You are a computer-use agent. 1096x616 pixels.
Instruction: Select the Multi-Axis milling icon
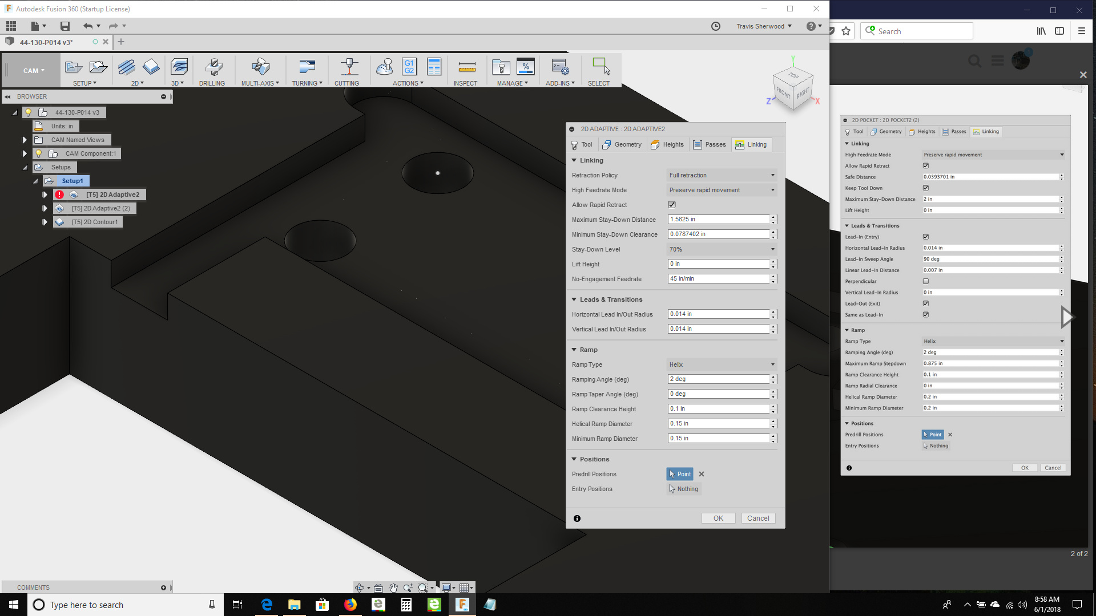tap(260, 67)
